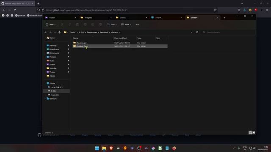This screenshot has width=271, height=152.
Task: Go back in Explorer navigation
Action: click(45, 32)
